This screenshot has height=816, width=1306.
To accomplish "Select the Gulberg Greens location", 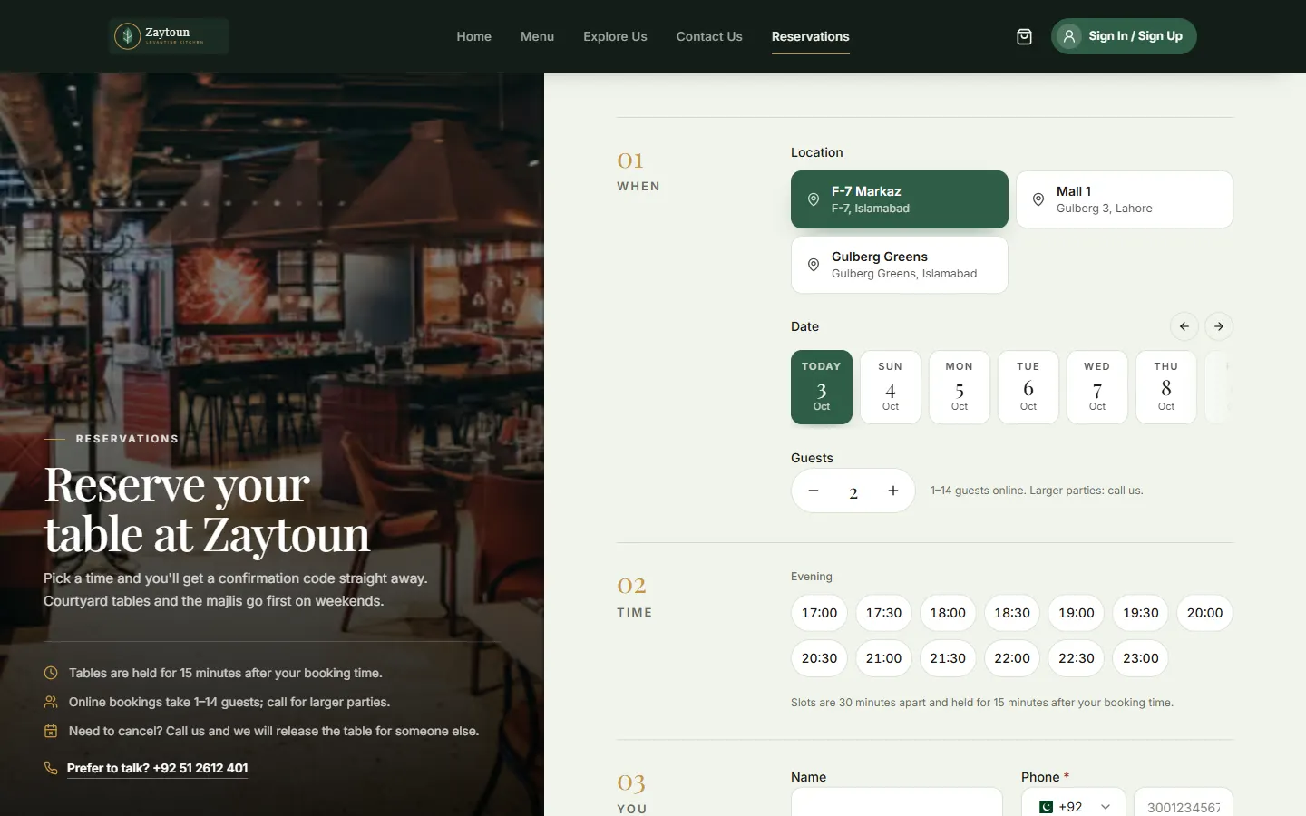I will coord(900,265).
